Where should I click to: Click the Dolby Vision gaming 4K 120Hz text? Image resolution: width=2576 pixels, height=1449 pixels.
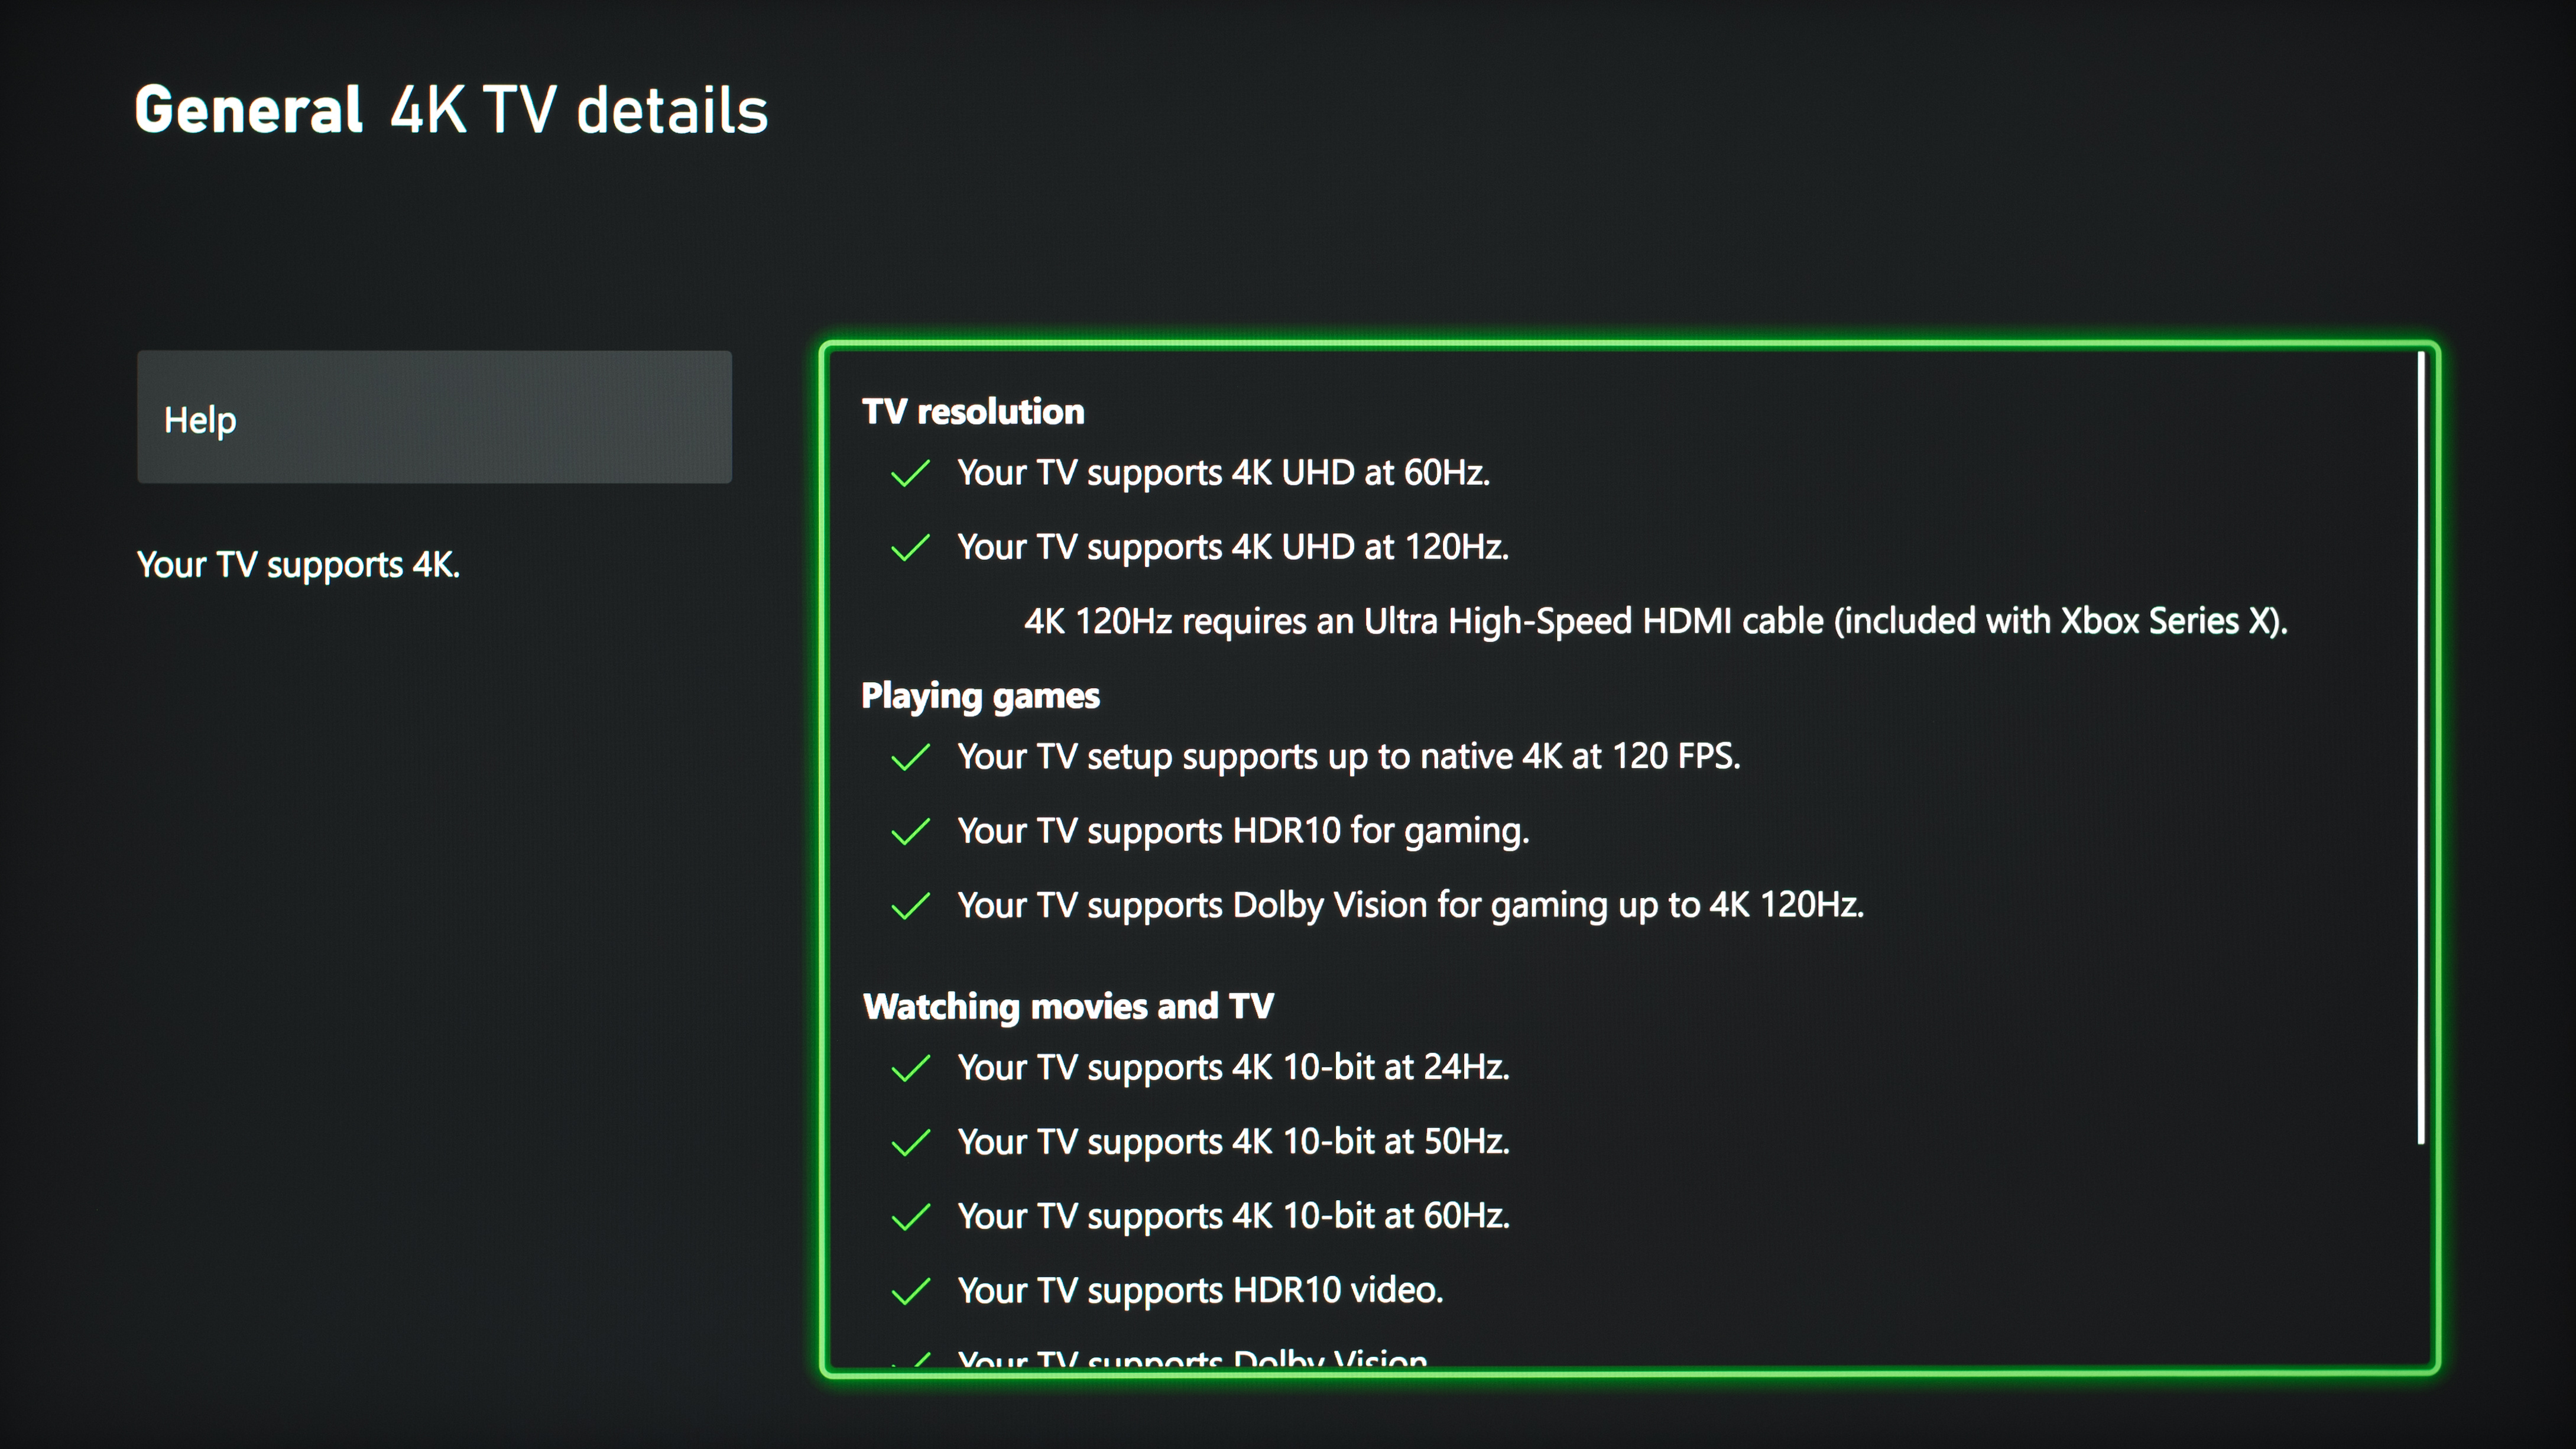pos(1410,905)
